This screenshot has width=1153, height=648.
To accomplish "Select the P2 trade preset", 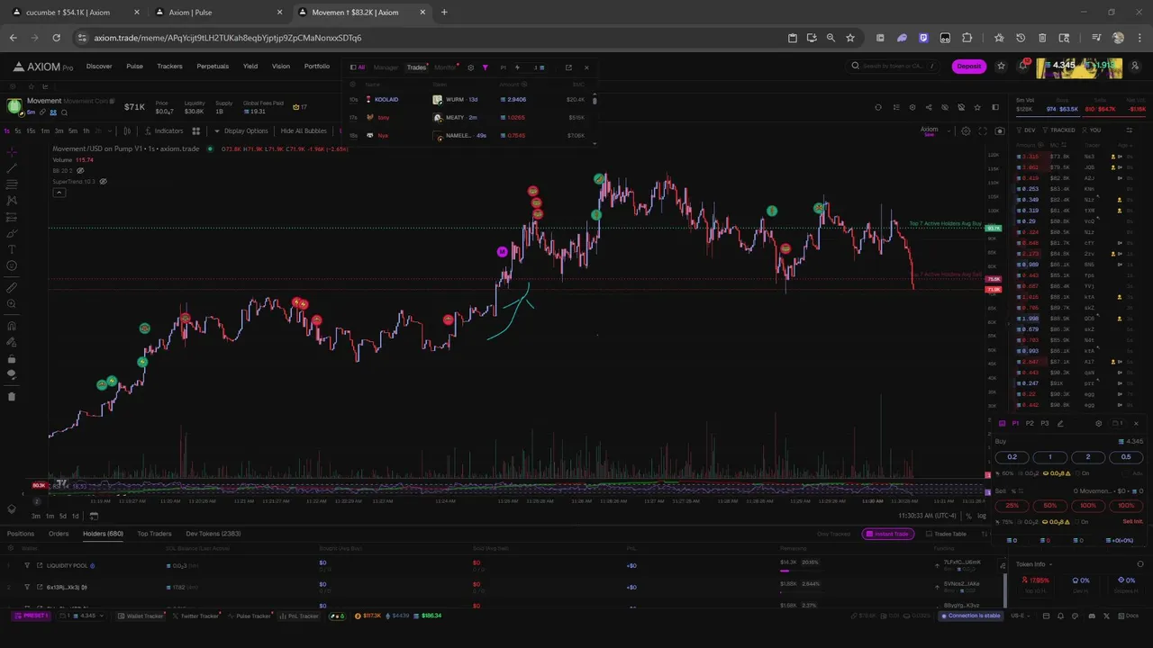I will pos(1030,423).
